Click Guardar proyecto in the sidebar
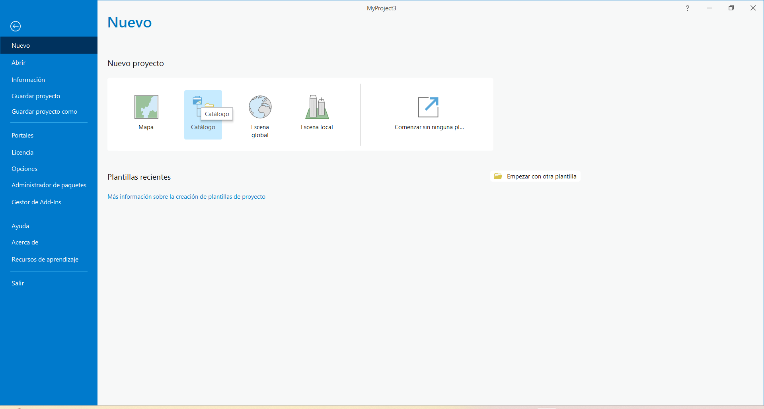Screen dimensions: 764x409 [36, 96]
